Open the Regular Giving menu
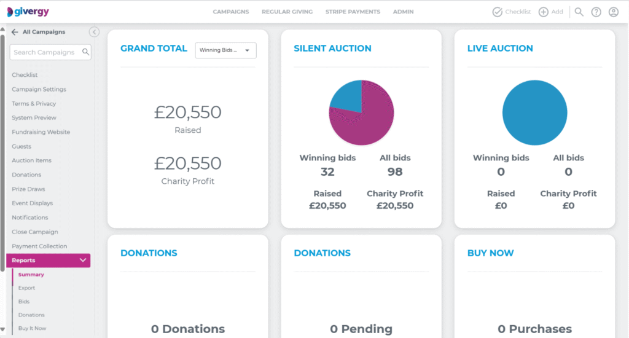This screenshot has width=629, height=338. 287,12
